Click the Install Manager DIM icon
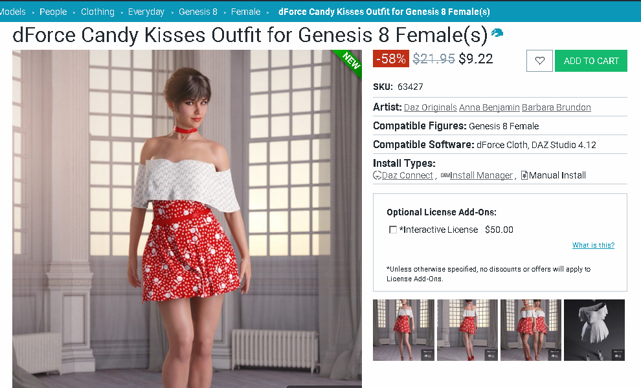The width and height of the screenshot is (641, 388). pos(445,176)
